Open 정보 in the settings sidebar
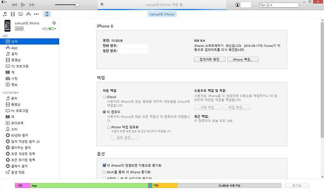 pos(30,85)
